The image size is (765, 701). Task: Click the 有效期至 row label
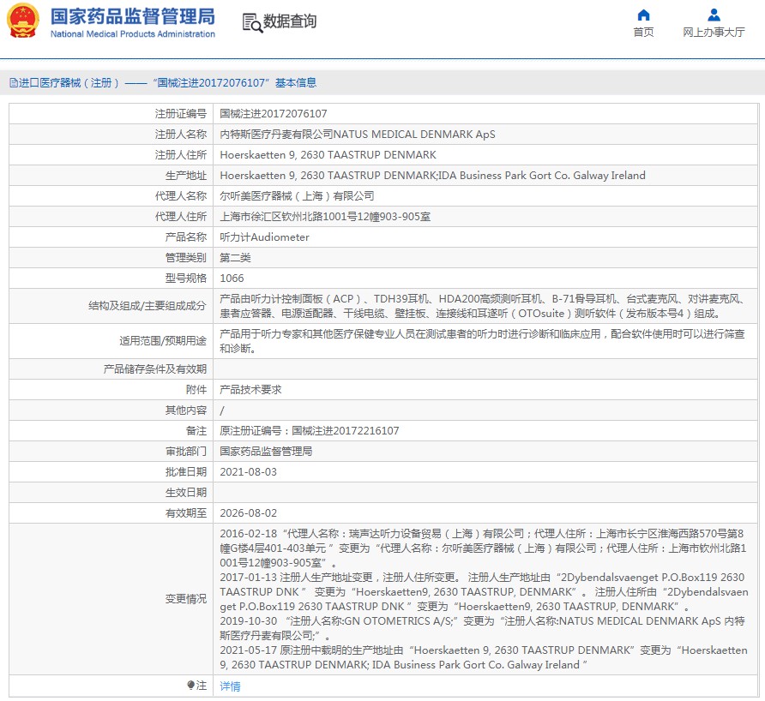pyautogui.click(x=186, y=512)
